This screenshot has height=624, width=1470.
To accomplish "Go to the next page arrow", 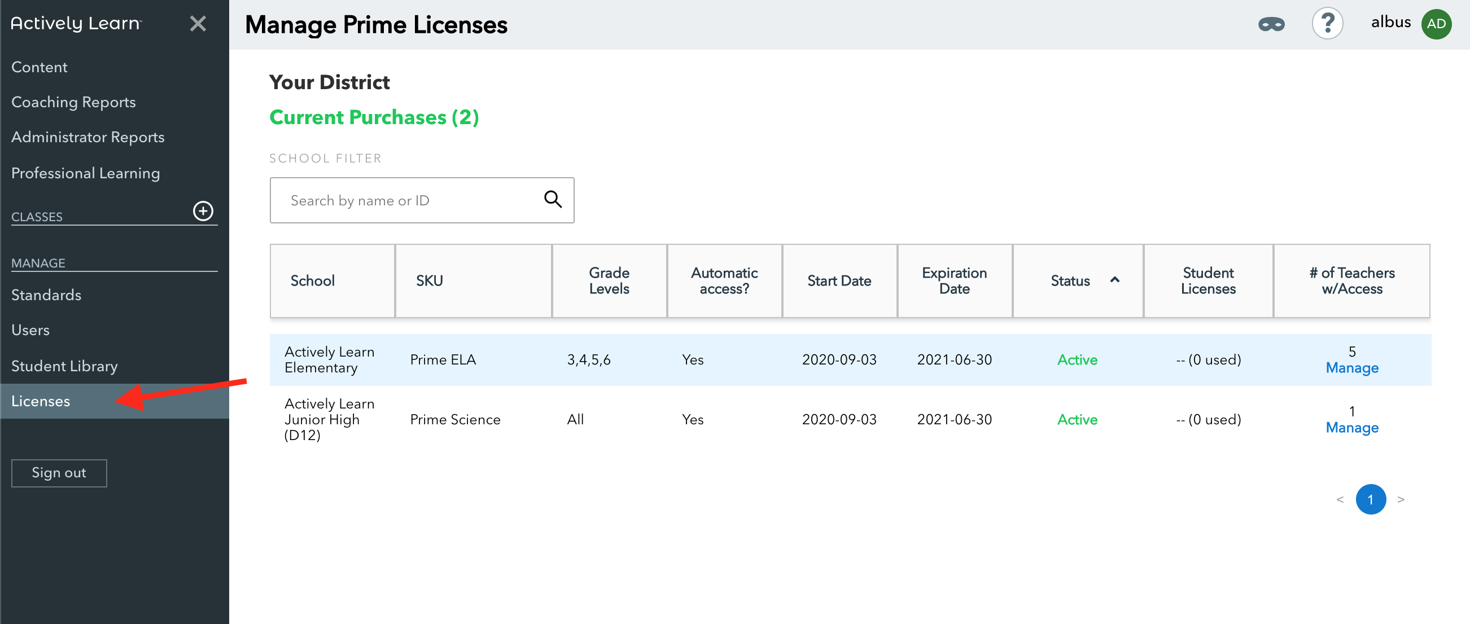I will click(x=1401, y=500).
